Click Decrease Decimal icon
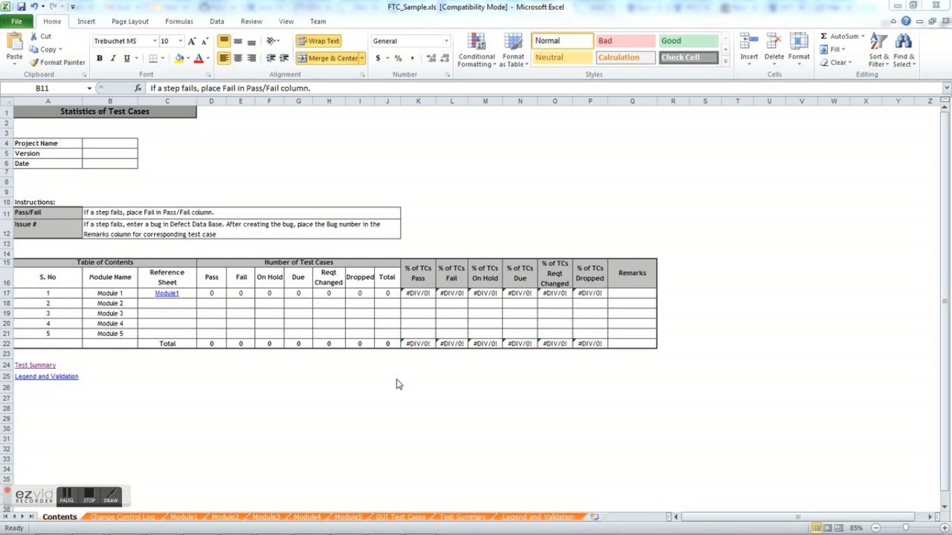 tap(445, 59)
